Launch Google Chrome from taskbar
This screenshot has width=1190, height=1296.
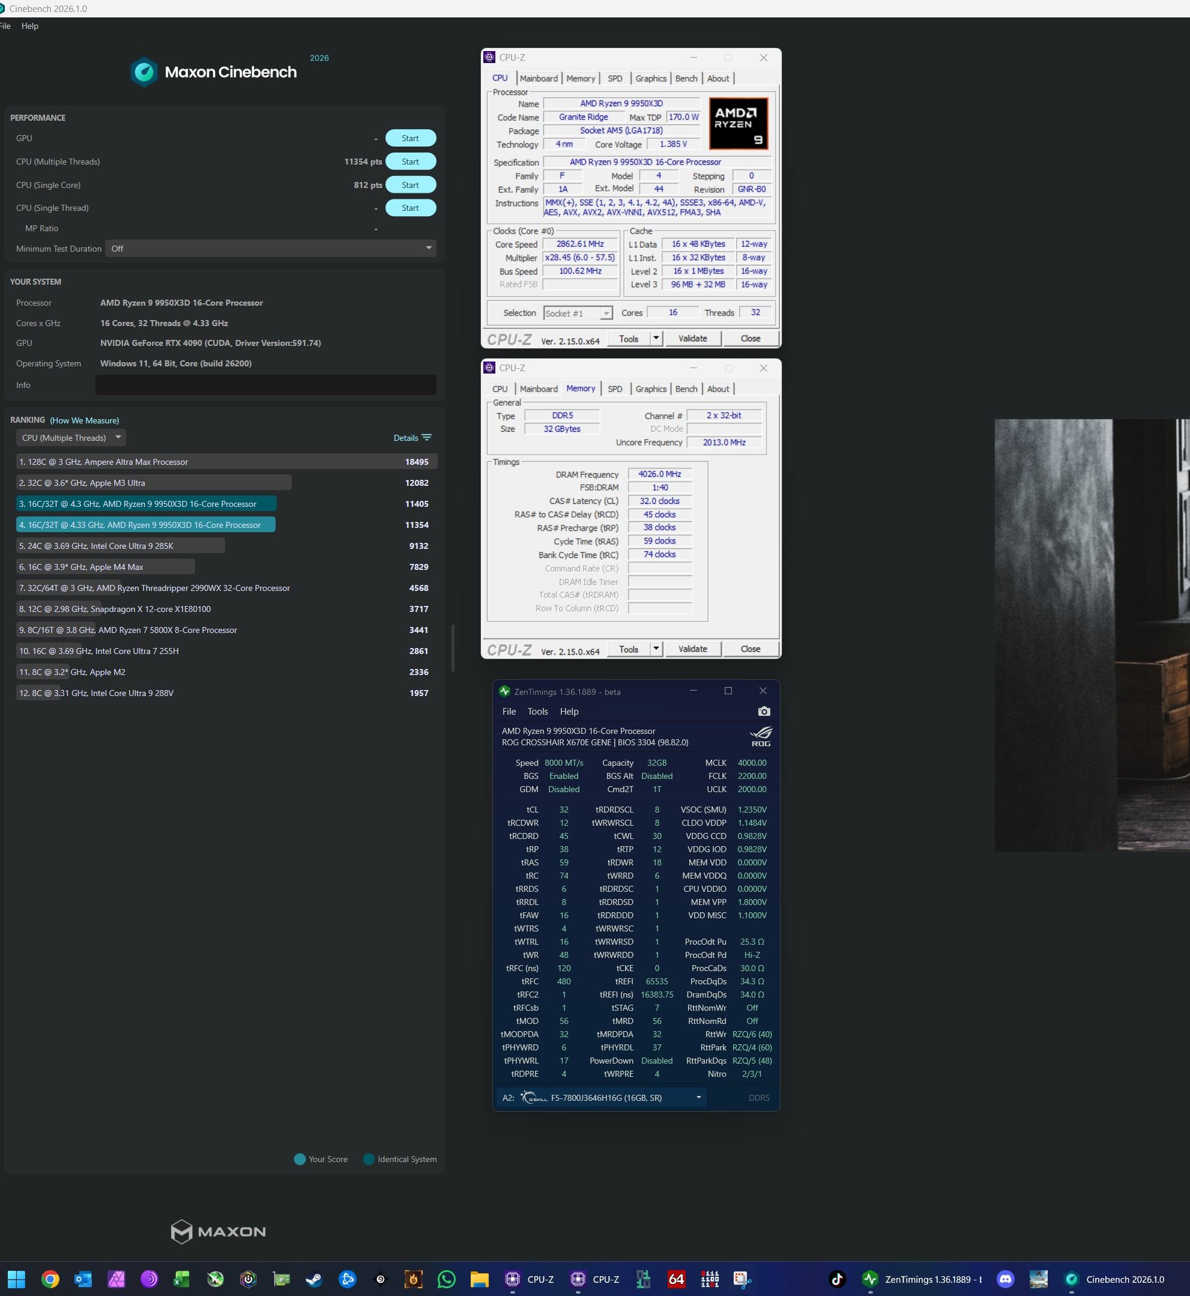click(x=50, y=1279)
